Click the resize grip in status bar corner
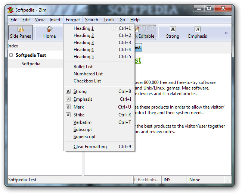 click(229, 181)
